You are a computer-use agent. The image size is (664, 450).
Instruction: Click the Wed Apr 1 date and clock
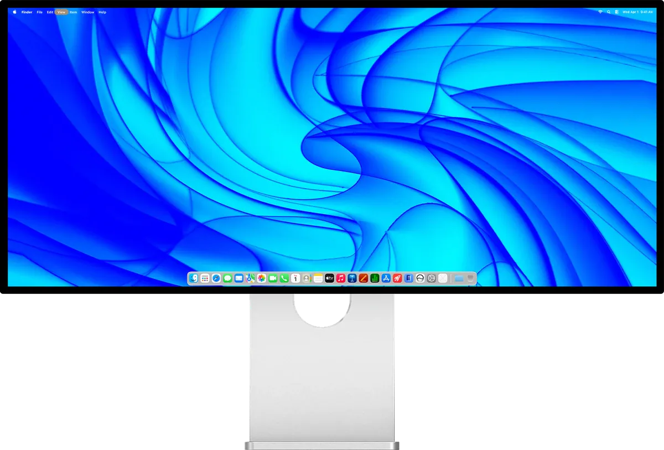[637, 12]
